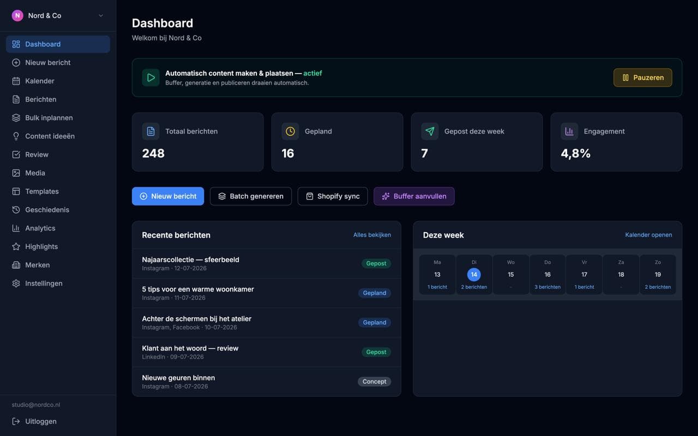Select Saturday 18 in week view

[621, 275]
